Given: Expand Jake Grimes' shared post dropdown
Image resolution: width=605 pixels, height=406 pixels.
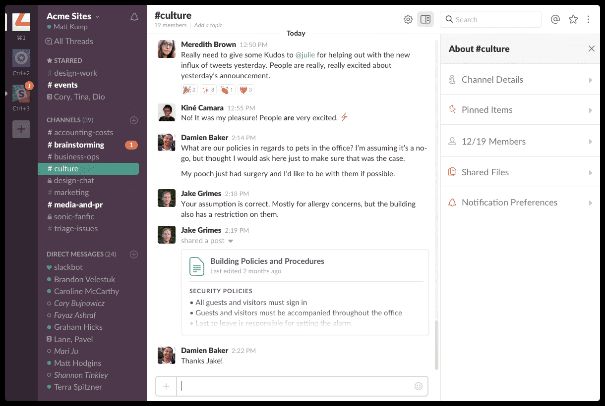Looking at the screenshot, I should click(231, 241).
